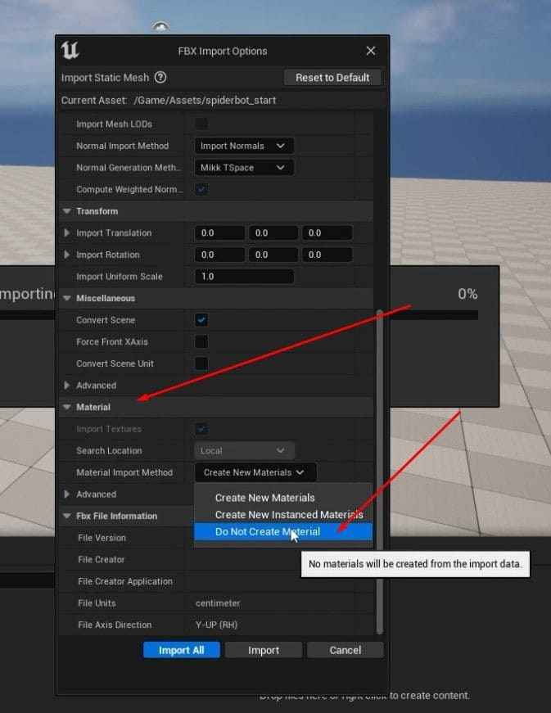This screenshot has width=551, height=713.
Task: Expand Advanced under Material
Action: pos(67,494)
